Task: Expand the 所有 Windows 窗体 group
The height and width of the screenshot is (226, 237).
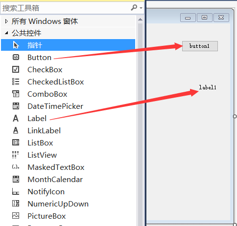Action: click(x=6, y=21)
